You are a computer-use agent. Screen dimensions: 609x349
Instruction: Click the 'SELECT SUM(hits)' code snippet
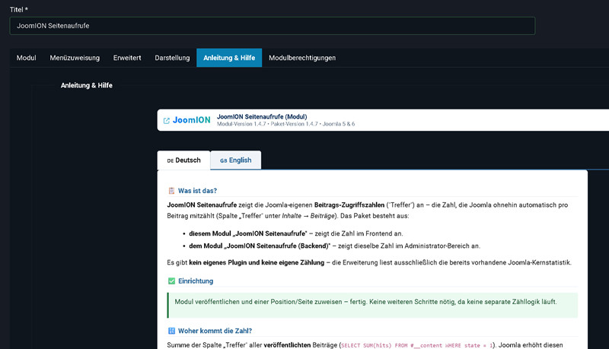point(417,345)
